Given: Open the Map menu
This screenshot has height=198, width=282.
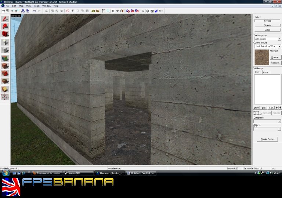Looking at the screenshot, I should point(21,6).
